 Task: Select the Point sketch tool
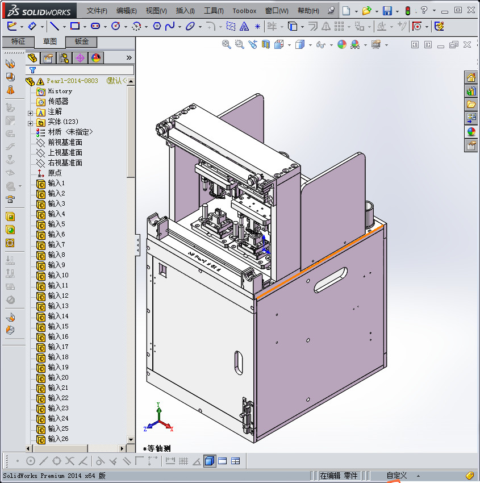coord(258,27)
